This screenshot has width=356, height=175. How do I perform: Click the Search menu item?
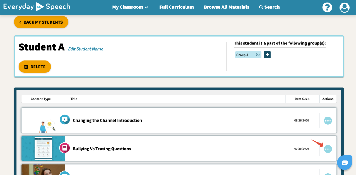click(269, 7)
